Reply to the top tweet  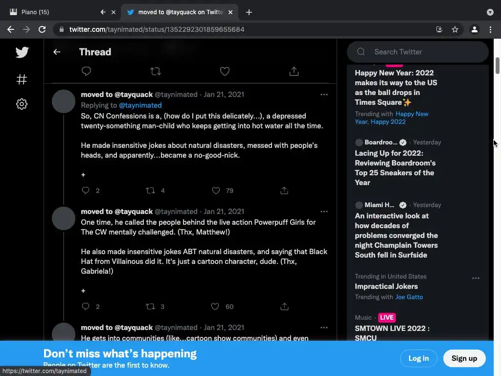click(86, 71)
